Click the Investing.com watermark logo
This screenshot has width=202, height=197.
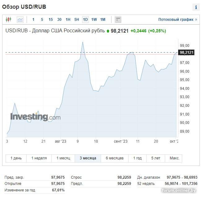(x=35, y=117)
